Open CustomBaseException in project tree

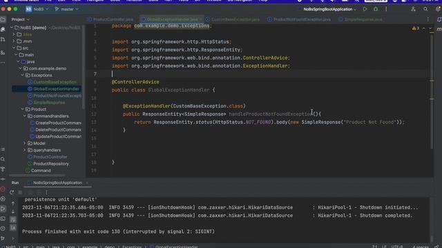coord(55,82)
